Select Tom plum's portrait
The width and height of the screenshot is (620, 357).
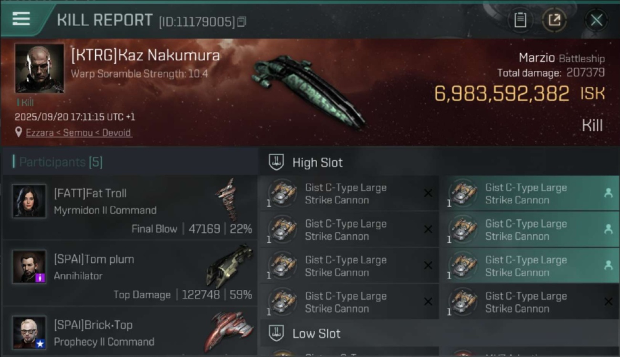coord(30,267)
